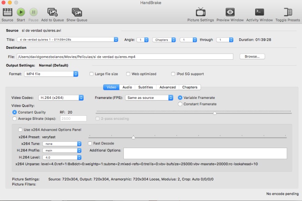Image resolution: width=302 pixels, height=201 pixels.
Task: Click the Duration: 01:39:28 text
Action: point(255,40)
